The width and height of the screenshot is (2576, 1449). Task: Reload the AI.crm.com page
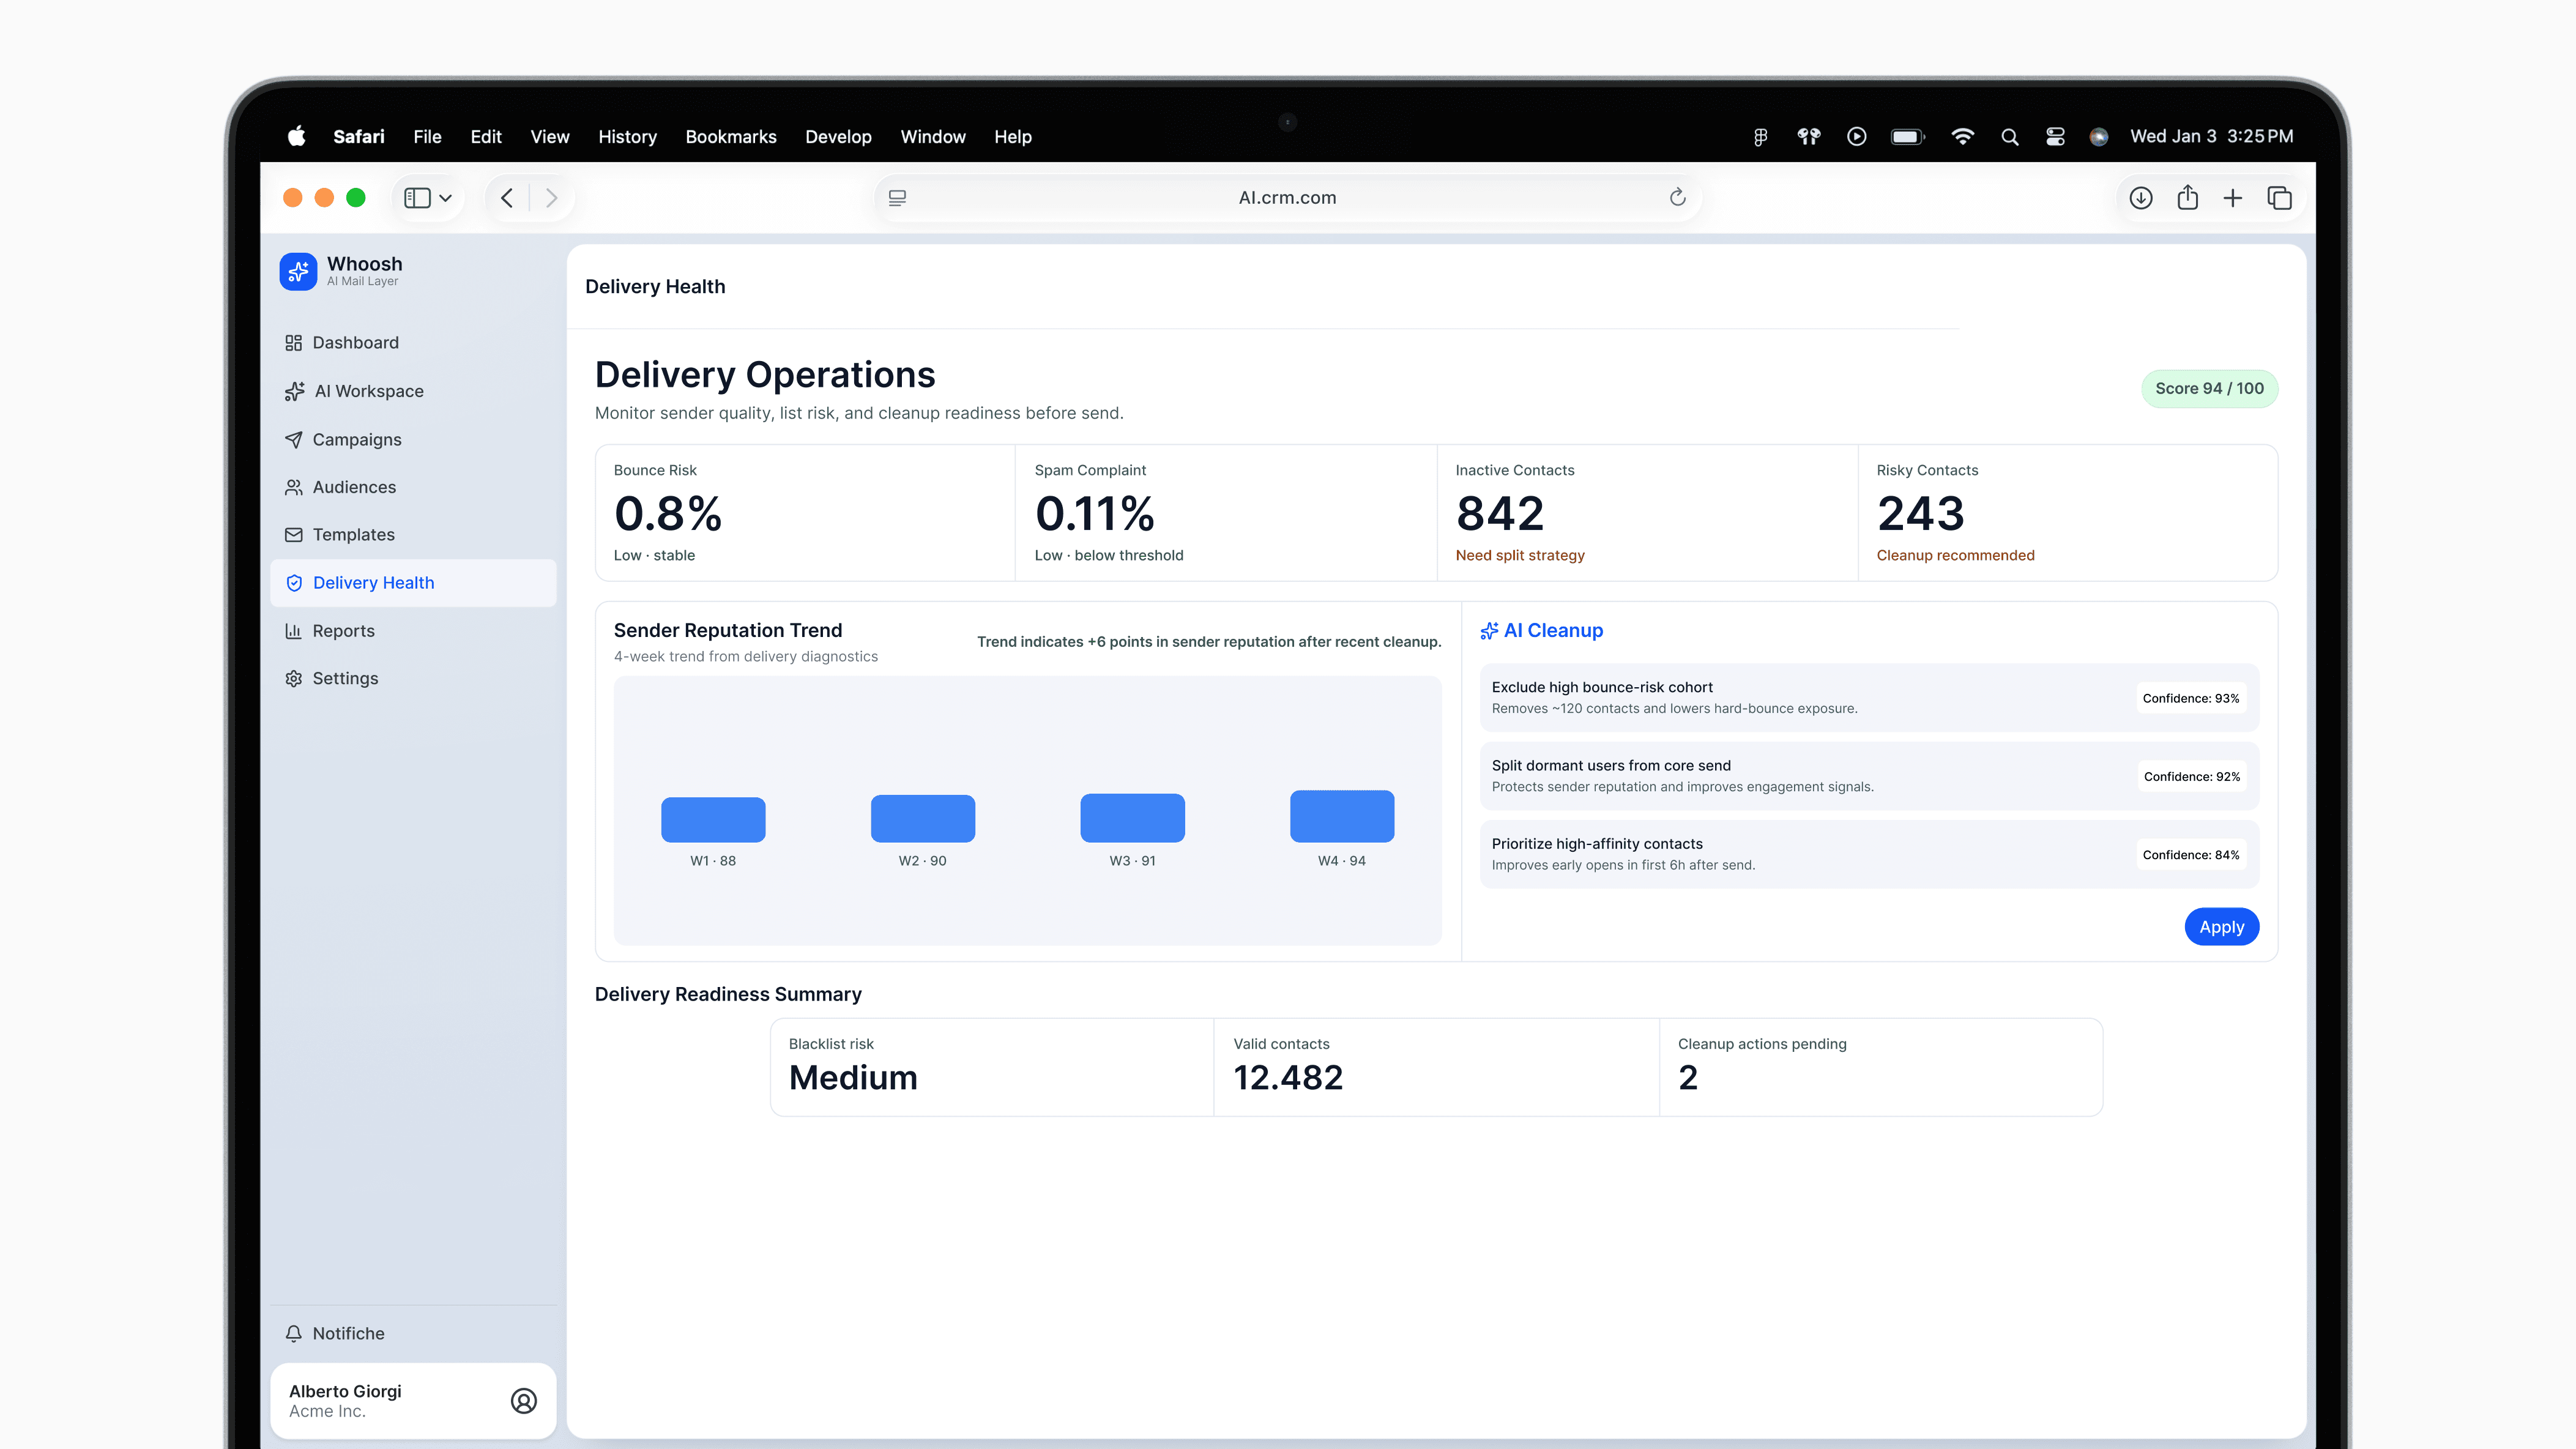click(x=1678, y=197)
